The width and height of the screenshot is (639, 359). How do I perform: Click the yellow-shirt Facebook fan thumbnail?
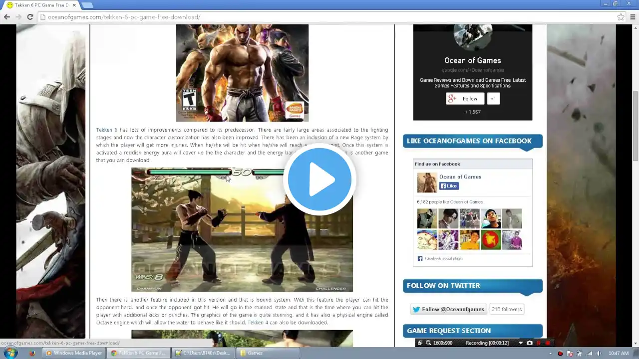pos(470,240)
